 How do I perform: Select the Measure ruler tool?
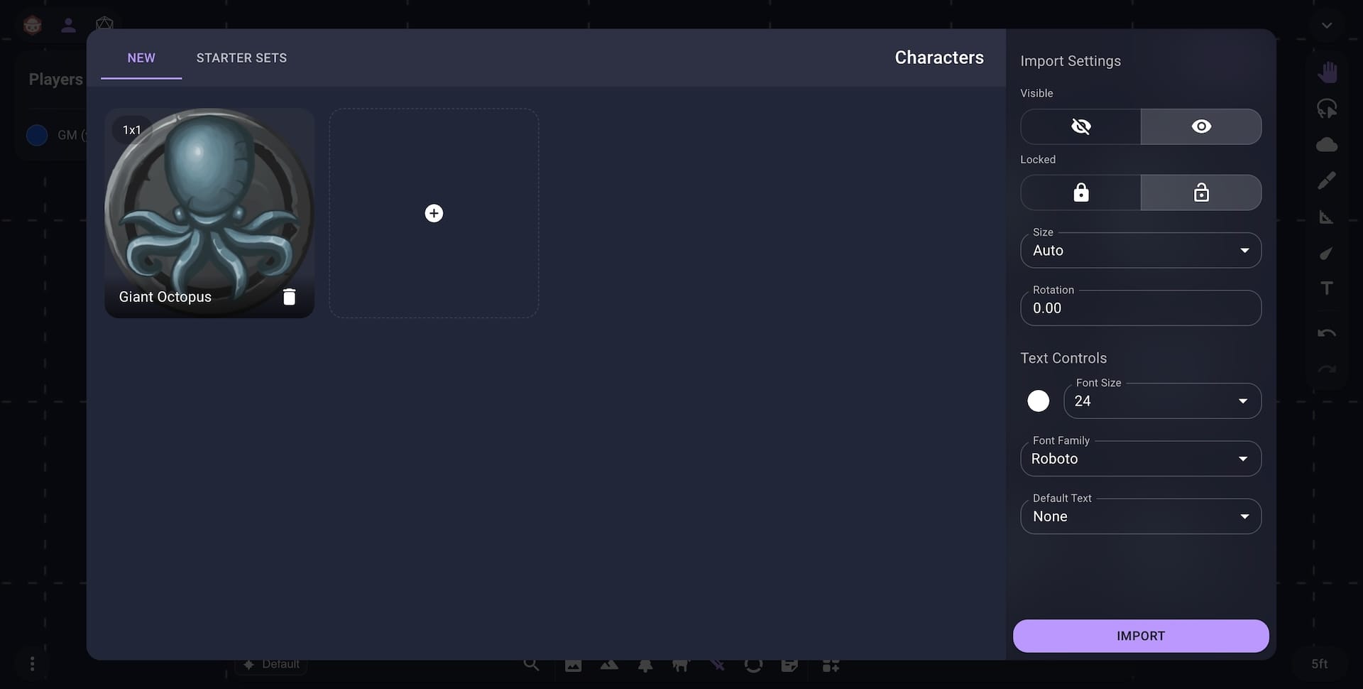click(x=1328, y=217)
